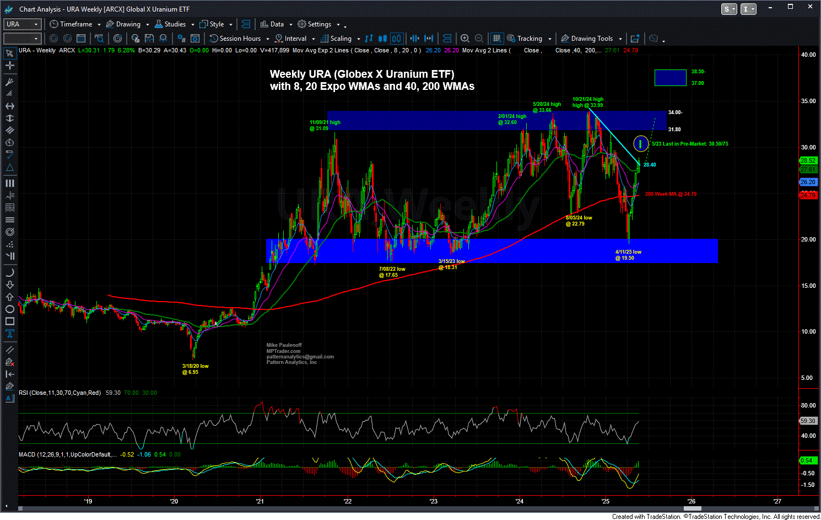
Task: Select the rectangle drawing tool
Action: coord(9,321)
